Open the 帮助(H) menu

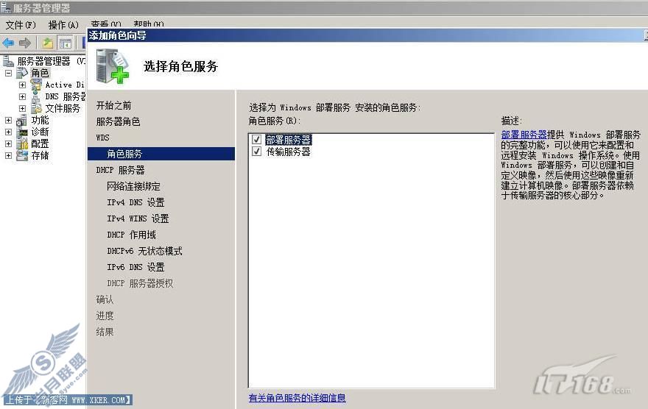(x=149, y=24)
